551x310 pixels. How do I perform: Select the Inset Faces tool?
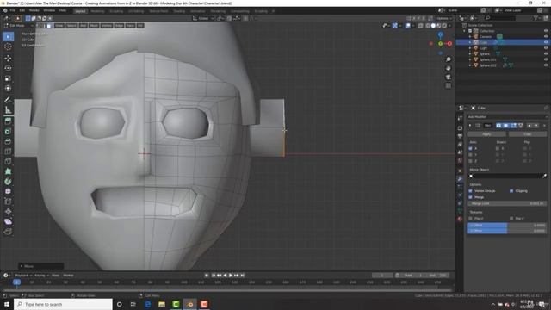[x=8, y=132]
